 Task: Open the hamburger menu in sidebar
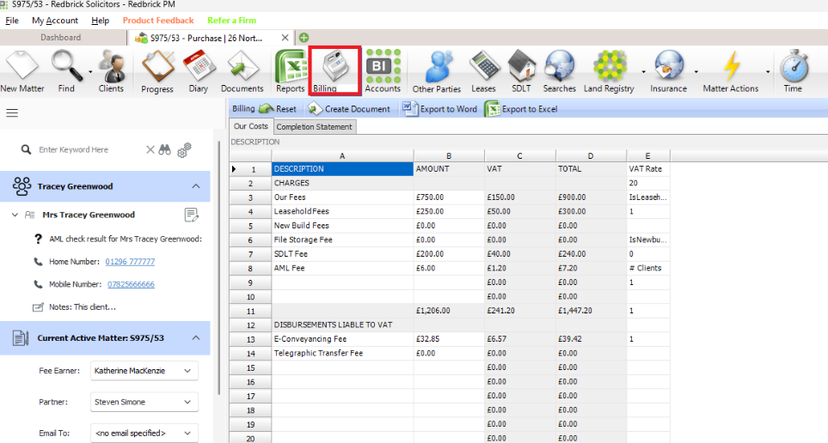(12, 112)
